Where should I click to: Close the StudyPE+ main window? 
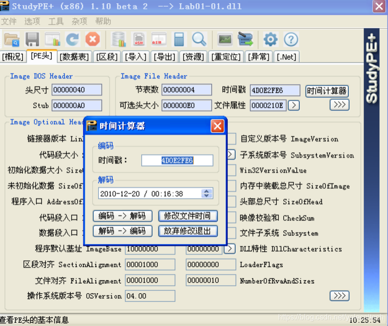(x=379, y=6)
